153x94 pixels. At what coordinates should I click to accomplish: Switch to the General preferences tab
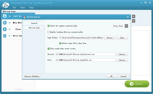[x=34, y=23]
